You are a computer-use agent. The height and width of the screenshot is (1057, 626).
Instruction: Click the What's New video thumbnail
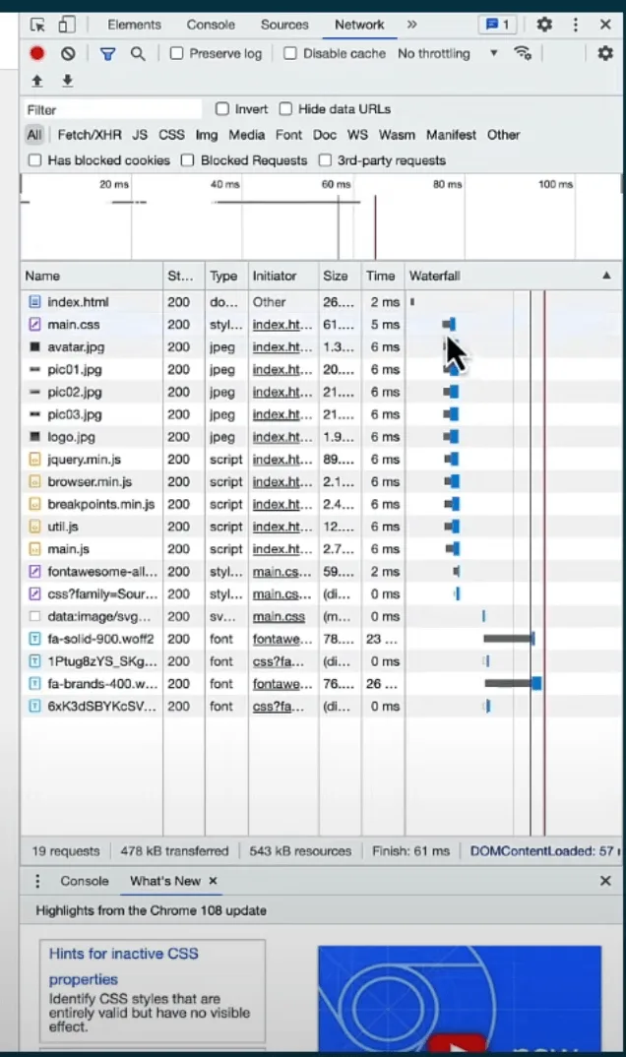click(460, 998)
